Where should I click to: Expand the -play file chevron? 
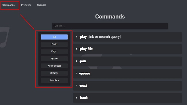(x=77, y=49)
